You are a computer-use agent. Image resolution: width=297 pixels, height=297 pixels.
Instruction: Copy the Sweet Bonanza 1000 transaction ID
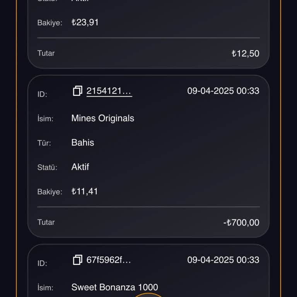coord(77,260)
